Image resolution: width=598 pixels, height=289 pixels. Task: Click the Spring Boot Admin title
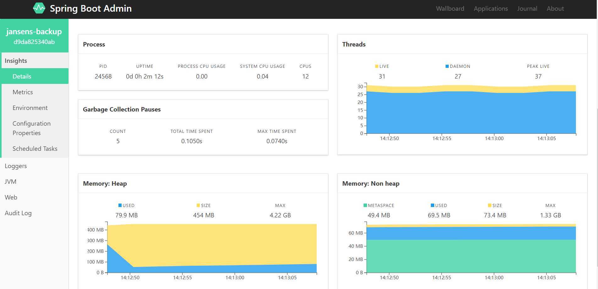(91, 8)
